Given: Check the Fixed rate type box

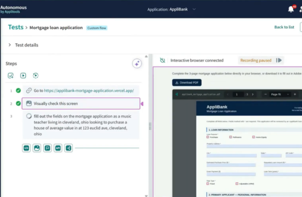Looking at the screenshot, I should [x=208, y=184].
